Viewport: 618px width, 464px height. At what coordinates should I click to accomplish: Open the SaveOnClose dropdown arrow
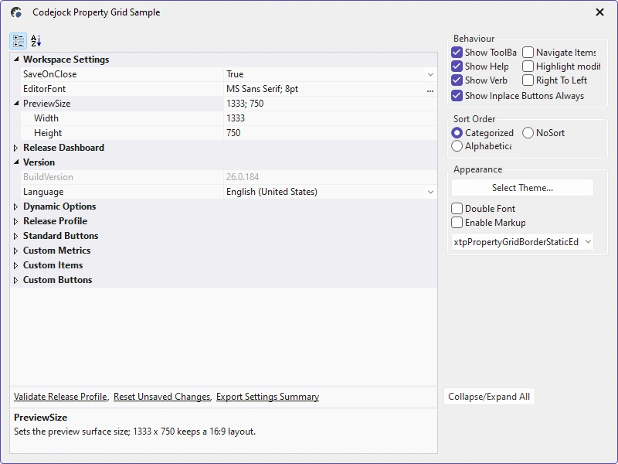pyautogui.click(x=430, y=74)
